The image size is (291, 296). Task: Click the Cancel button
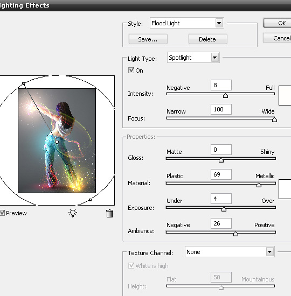(277, 38)
